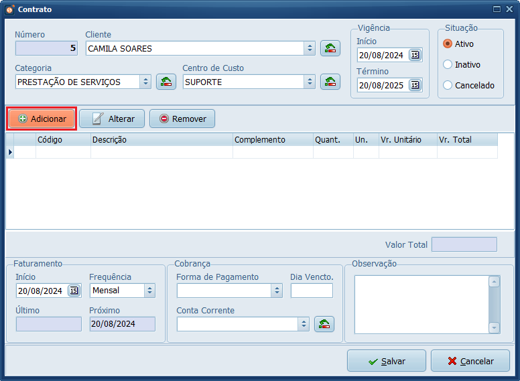Select the Ativo situation option
Viewport: 520px width, 381px height.
[448, 44]
